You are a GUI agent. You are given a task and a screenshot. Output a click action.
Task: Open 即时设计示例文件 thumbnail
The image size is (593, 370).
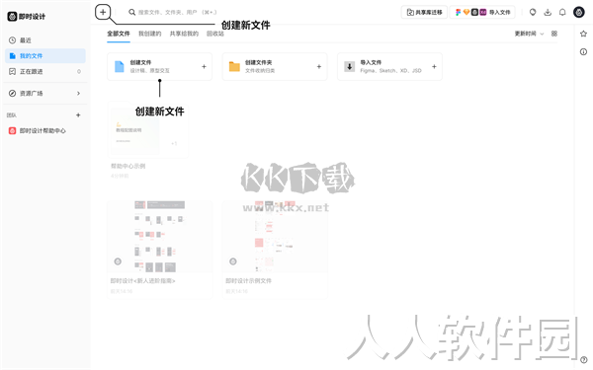(275, 237)
